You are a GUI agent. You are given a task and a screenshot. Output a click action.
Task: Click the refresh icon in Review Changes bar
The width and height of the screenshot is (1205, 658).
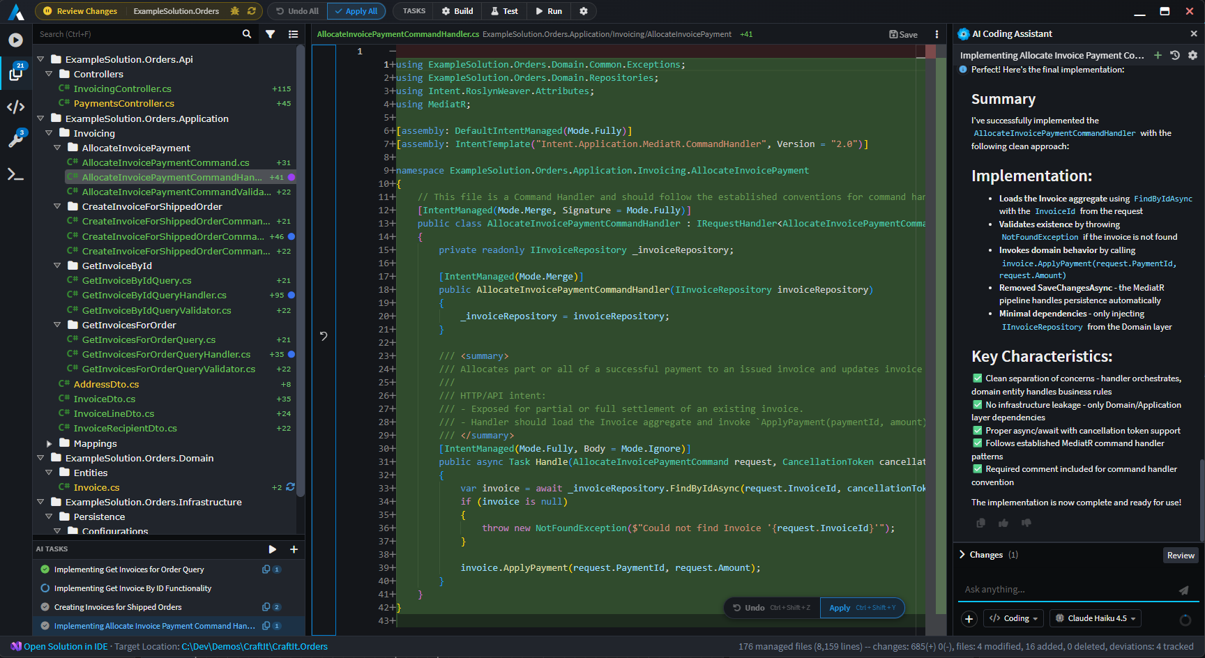pos(251,11)
